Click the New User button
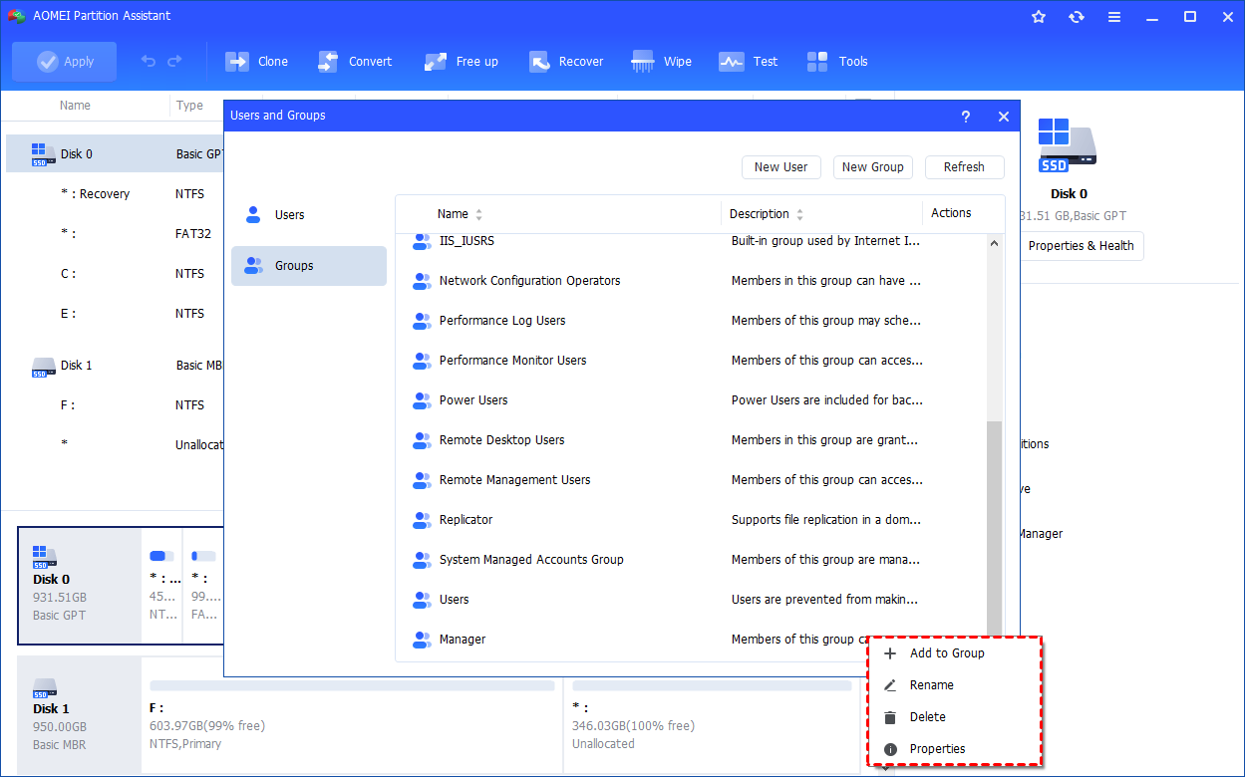 pos(781,167)
